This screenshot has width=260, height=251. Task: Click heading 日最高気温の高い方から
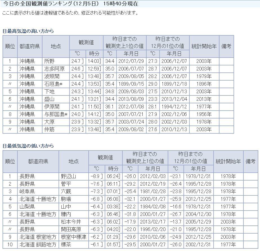(x=28, y=31)
